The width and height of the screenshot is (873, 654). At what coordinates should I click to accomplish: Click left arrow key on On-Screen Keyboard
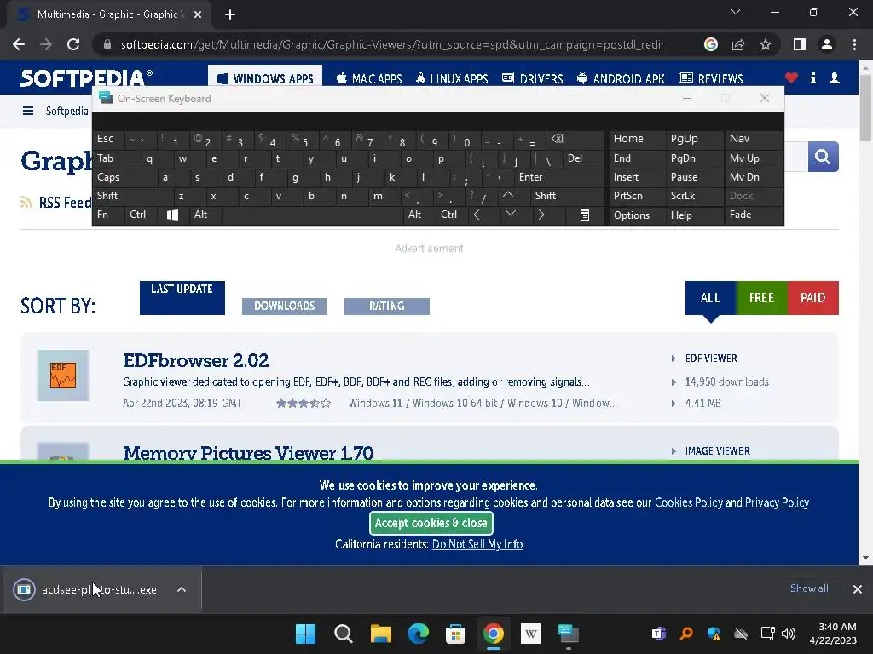pos(477,215)
